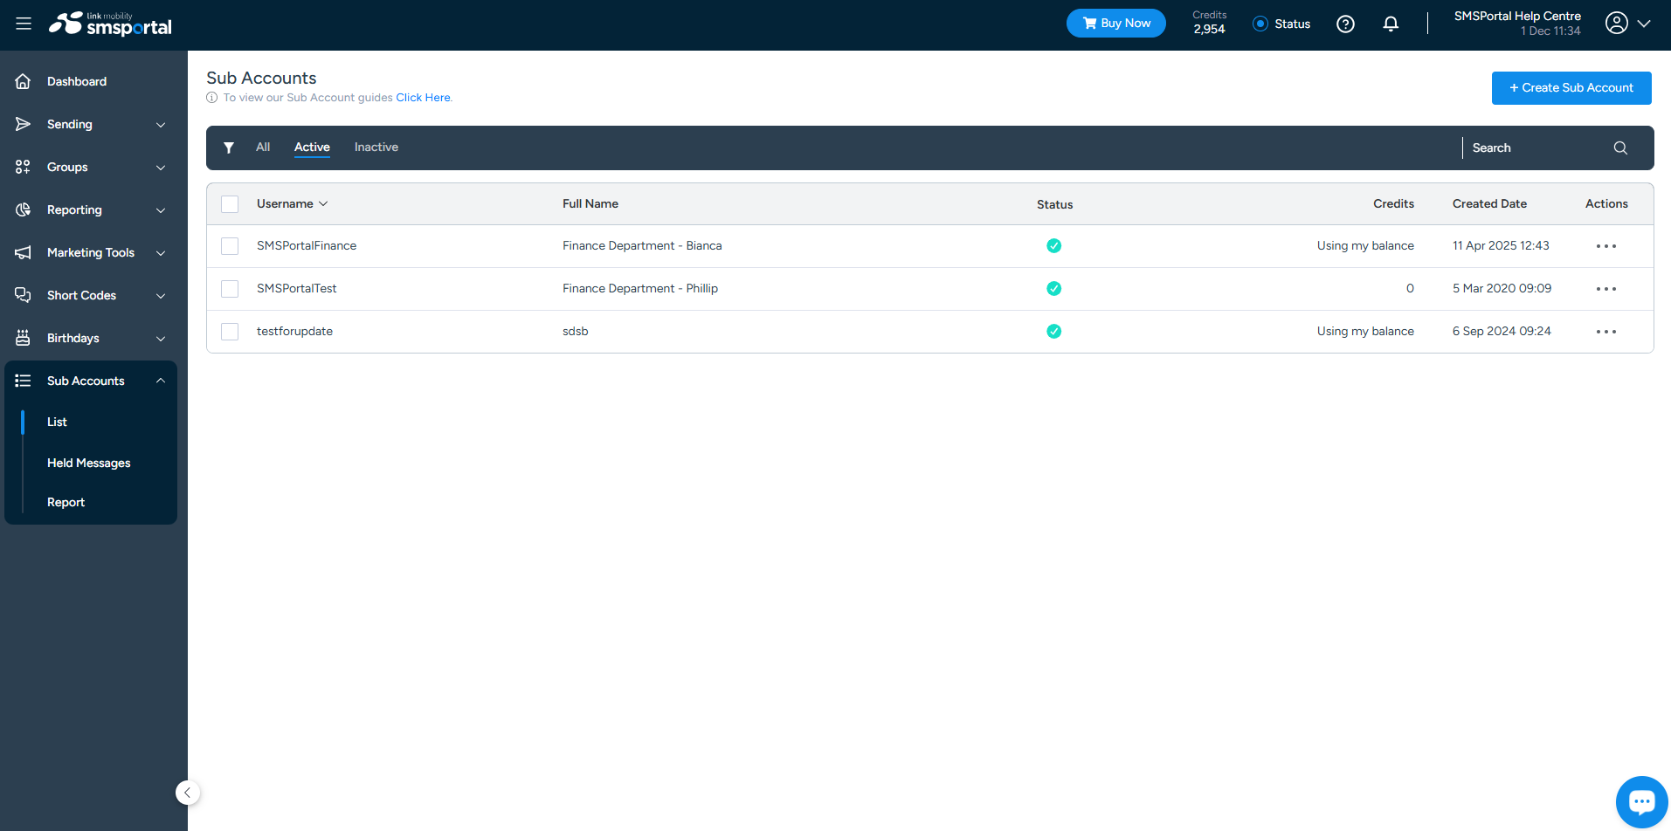
Task: Click the SMSPortalTest username
Action: point(297,288)
